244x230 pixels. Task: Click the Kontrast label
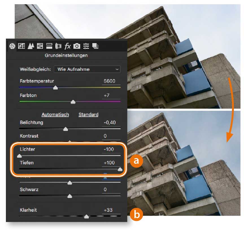pyautogui.click(x=29, y=136)
